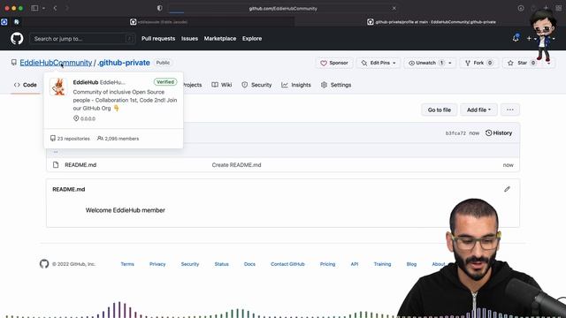Screen dimensions: 566x318
Task: Switch to the Wiki tab
Action: point(222,85)
